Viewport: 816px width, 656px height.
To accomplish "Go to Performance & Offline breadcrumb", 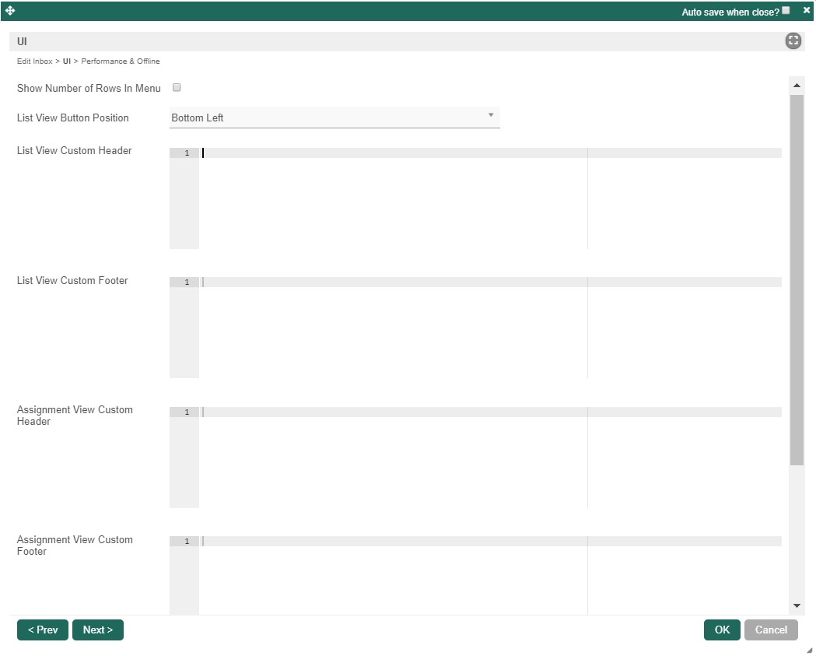I will click(x=121, y=61).
